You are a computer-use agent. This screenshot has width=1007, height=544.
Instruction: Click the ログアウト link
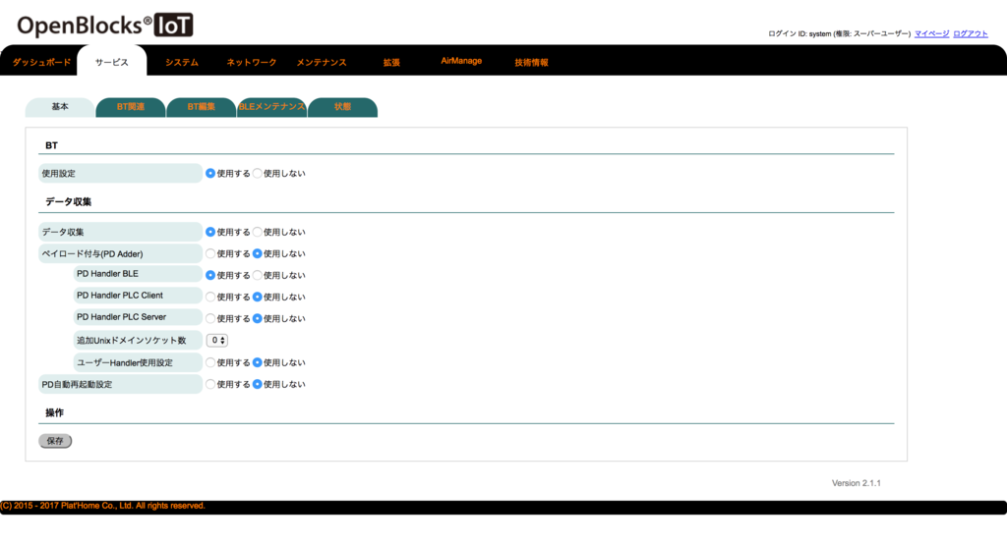click(x=971, y=33)
